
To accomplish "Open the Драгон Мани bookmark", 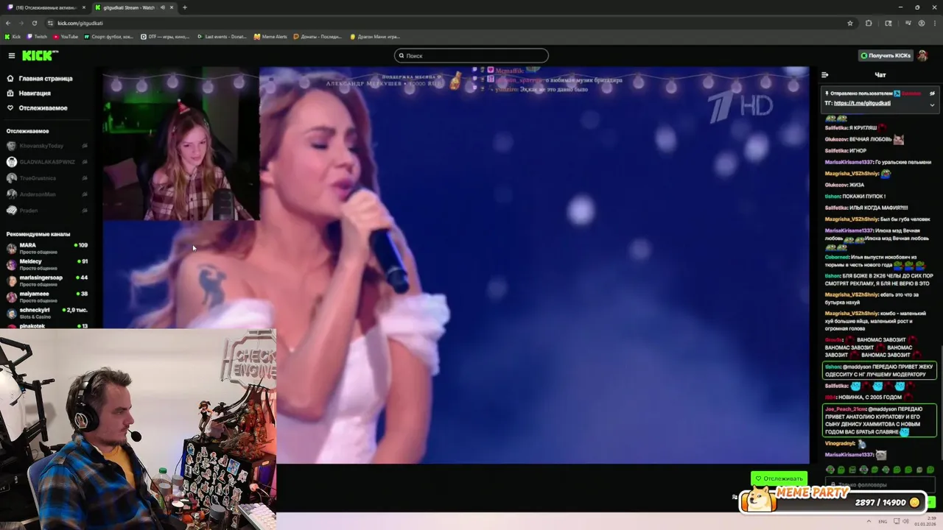I will point(374,36).
